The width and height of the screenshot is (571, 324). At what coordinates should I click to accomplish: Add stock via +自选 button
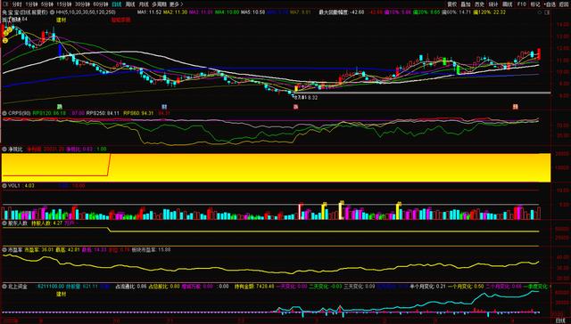coord(550,4)
